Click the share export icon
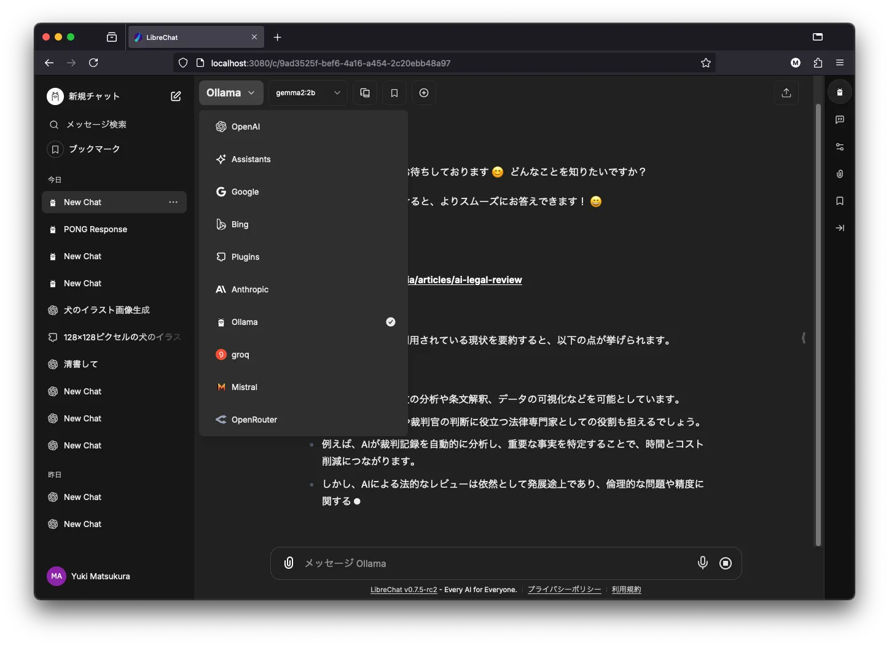This screenshot has height=645, width=889. [x=786, y=93]
